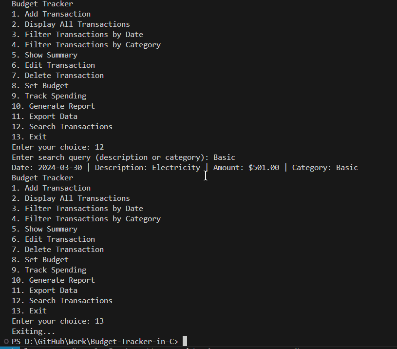The height and width of the screenshot is (349, 397).
Task: Click the PS D:\GitHub\Work\Budget-Tracker-in-C path
Action: (x=95, y=341)
